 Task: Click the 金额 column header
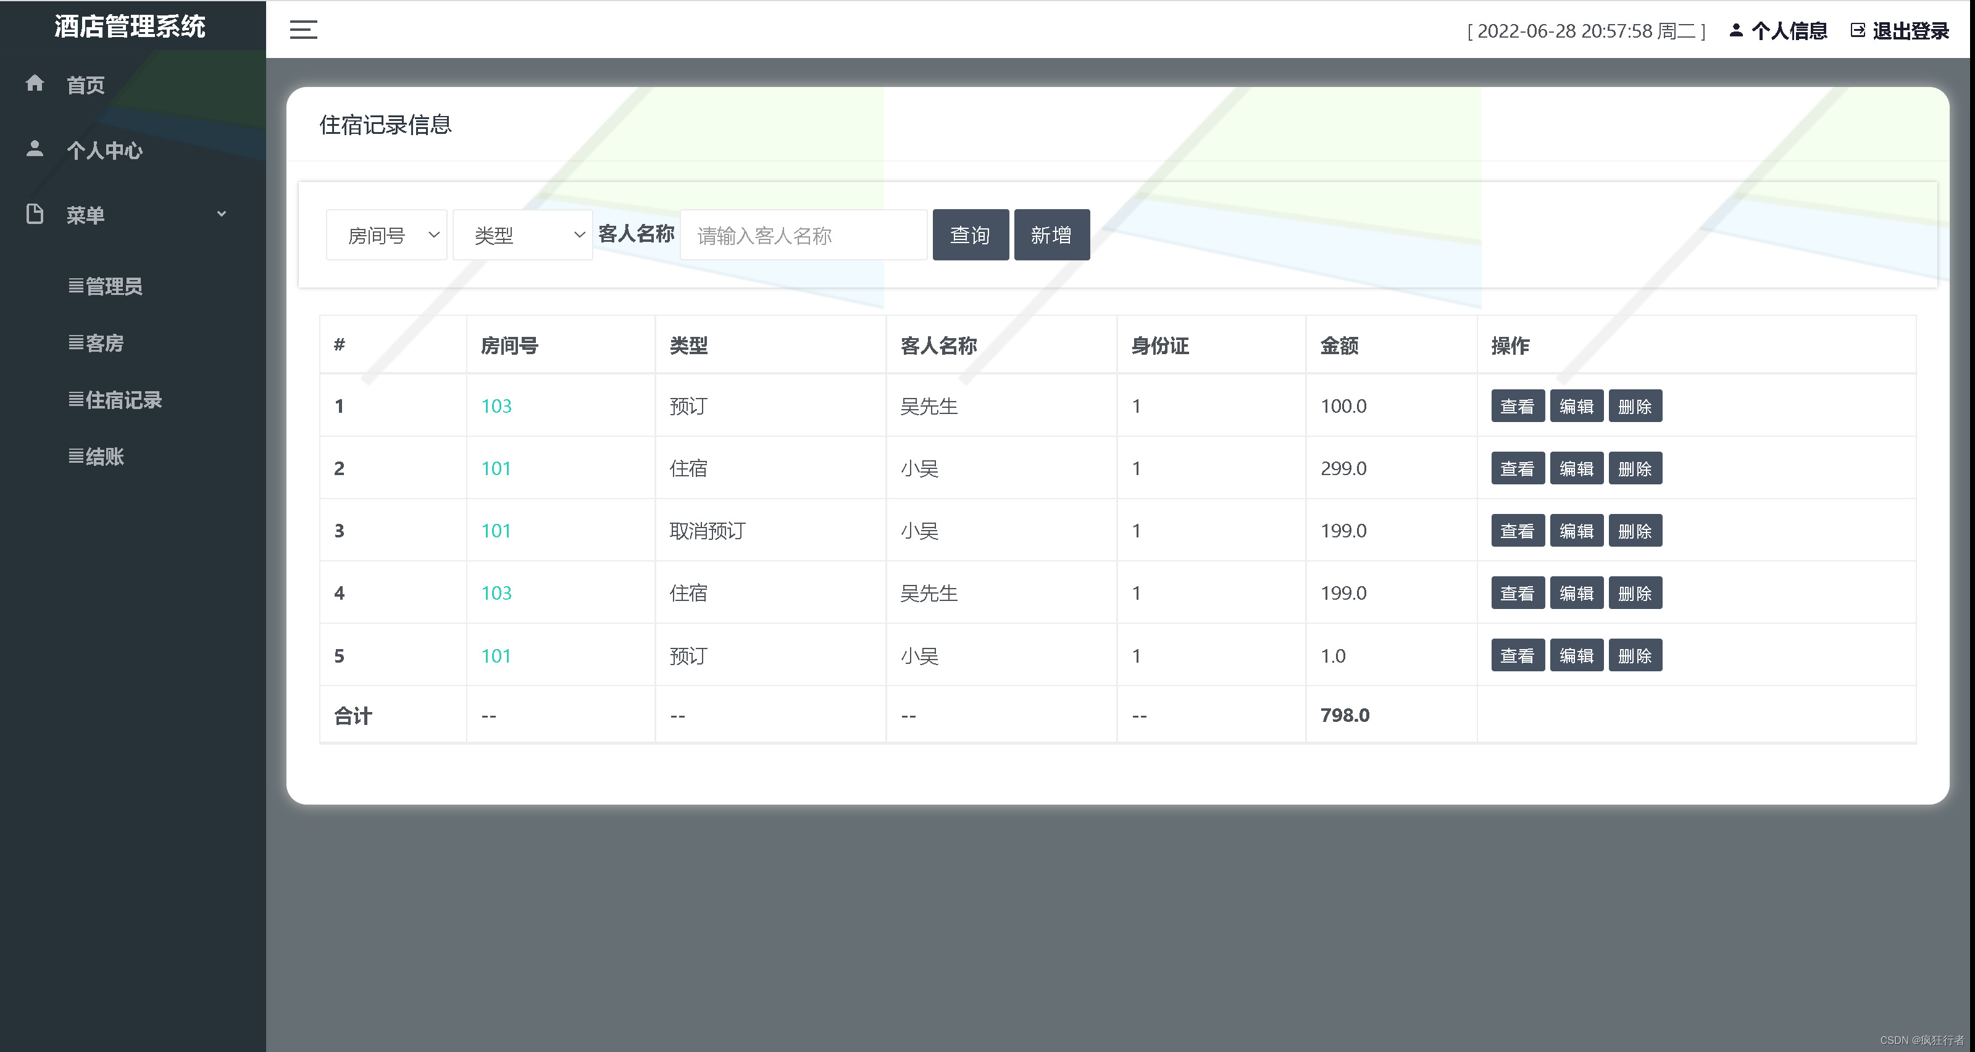pyautogui.click(x=1340, y=346)
